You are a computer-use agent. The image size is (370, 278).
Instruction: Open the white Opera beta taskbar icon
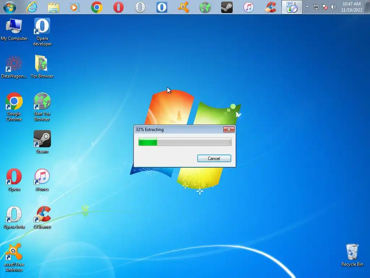[140, 7]
